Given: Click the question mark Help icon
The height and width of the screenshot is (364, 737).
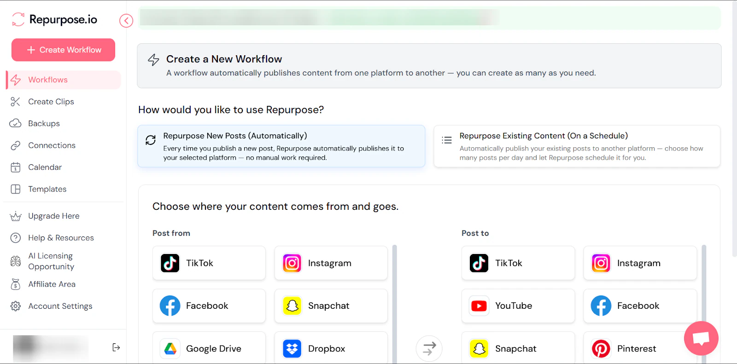Looking at the screenshot, I should click(x=16, y=238).
